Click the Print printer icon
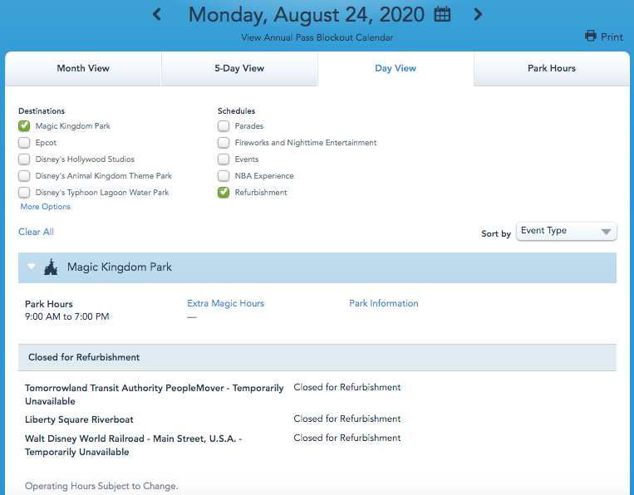This screenshot has width=634, height=495. [x=591, y=36]
